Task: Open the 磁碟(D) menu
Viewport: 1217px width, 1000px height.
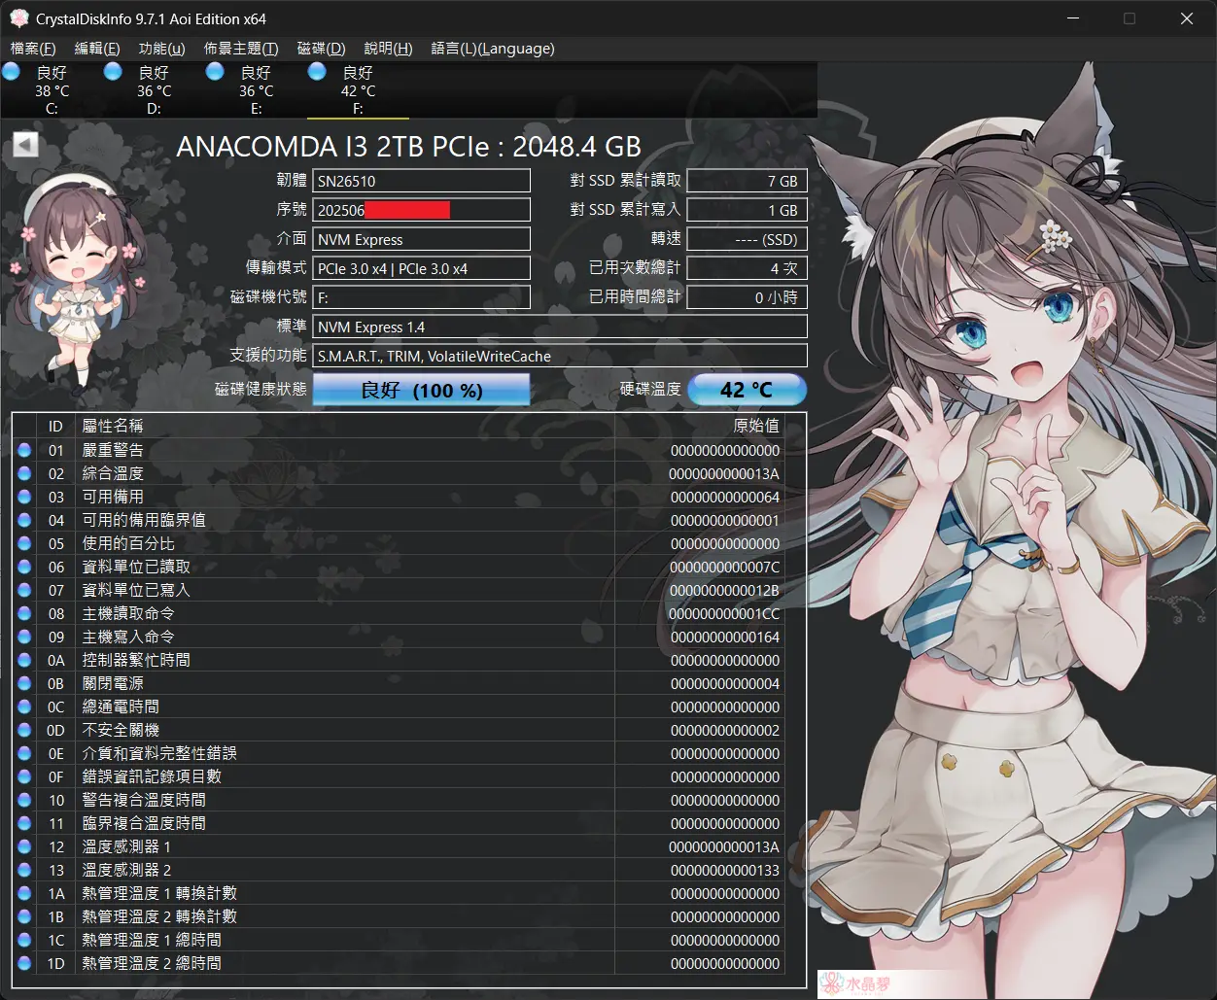Action: pos(321,49)
